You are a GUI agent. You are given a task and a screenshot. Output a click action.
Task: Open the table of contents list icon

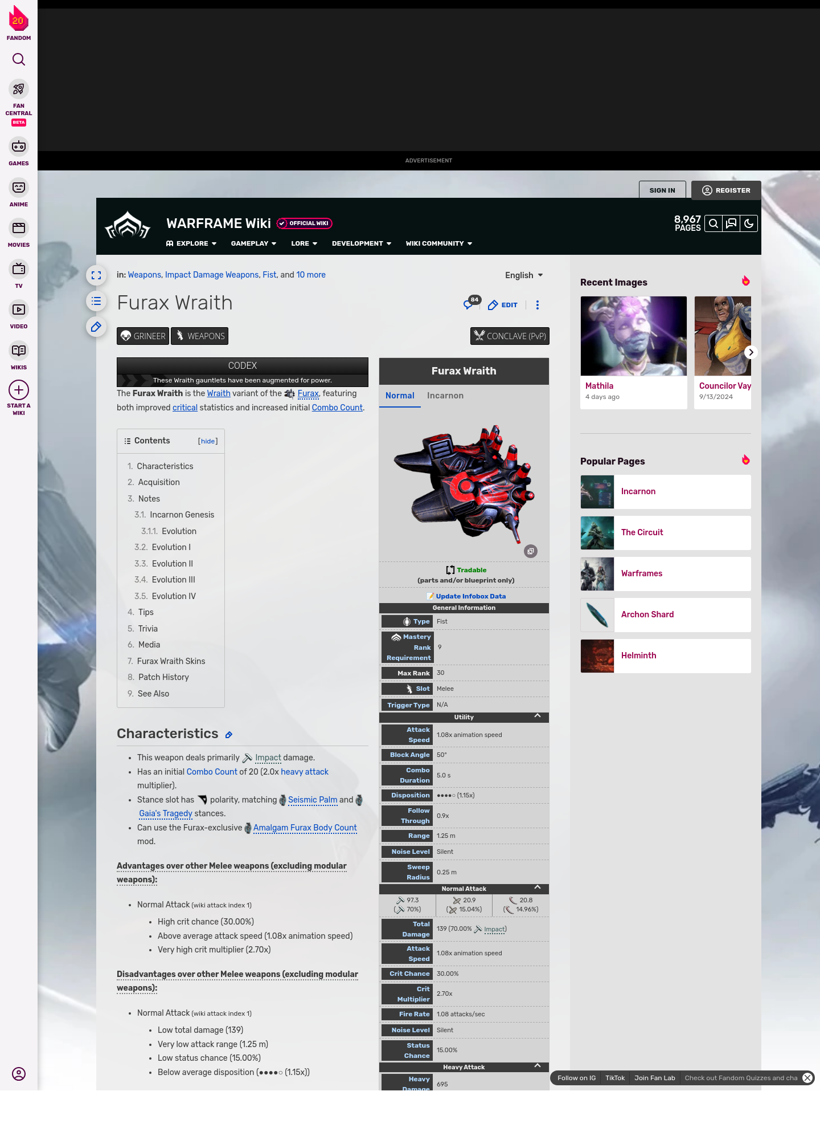coord(96,301)
